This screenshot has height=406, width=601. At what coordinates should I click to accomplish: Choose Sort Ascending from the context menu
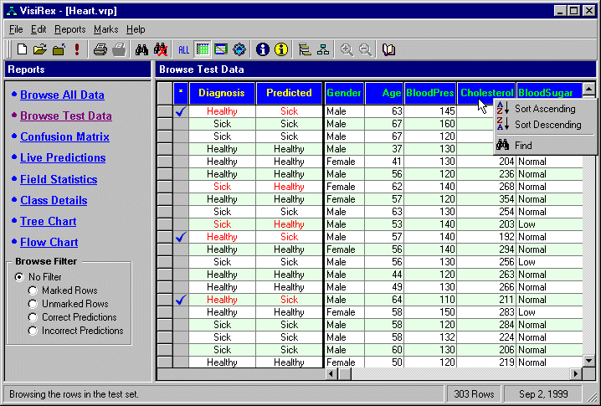(545, 109)
